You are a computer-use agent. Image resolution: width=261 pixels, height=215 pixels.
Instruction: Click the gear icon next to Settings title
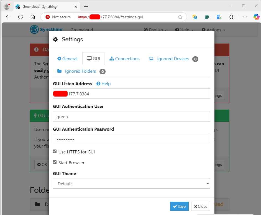click(55, 39)
